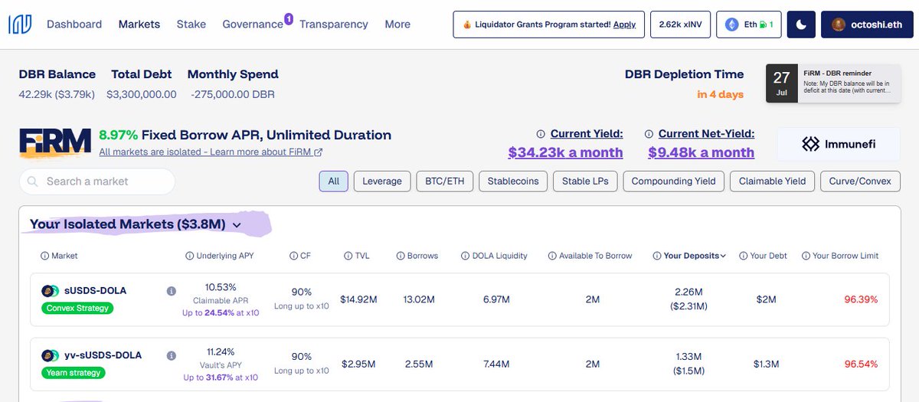This screenshot has height=402, width=919.
Task: Click the Yearn strategy badge
Action: click(74, 373)
